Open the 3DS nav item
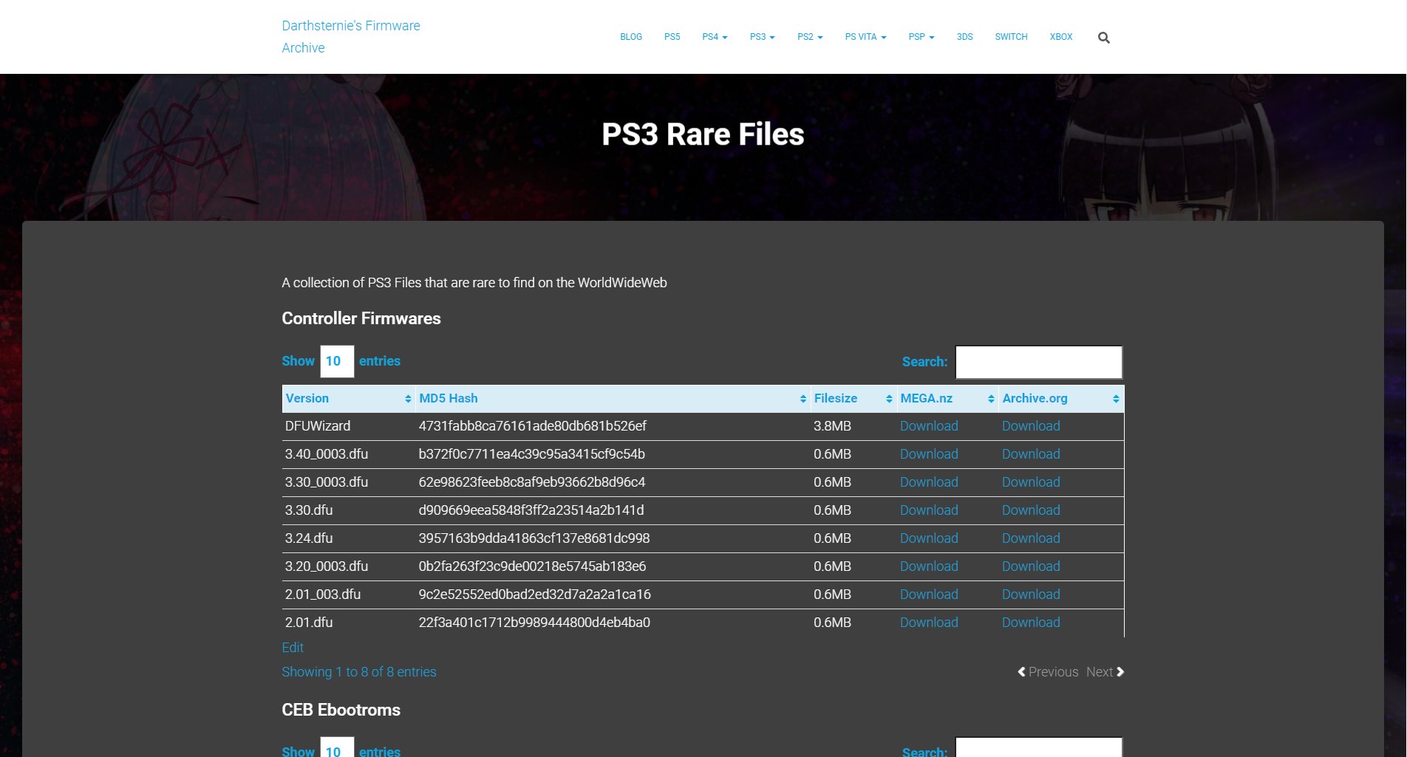Viewport: 1407px width, 757px height. (x=964, y=37)
